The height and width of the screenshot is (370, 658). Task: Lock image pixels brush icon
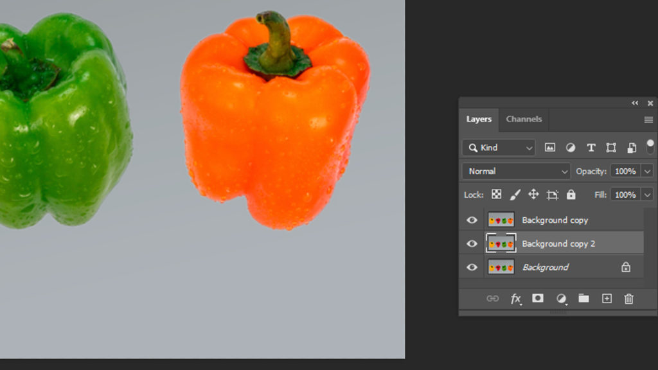tap(515, 195)
